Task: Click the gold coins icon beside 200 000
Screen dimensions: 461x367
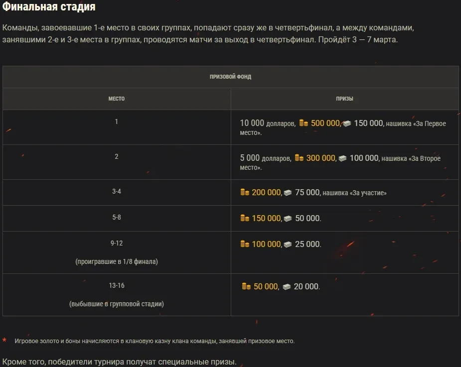Action: coord(245,193)
